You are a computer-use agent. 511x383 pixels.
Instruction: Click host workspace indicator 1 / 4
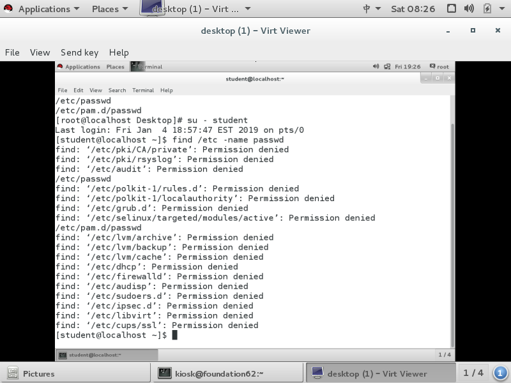click(x=473, y=373)
